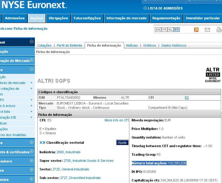Expand the 'rackers' sidebar section
Screen dimensions: 222x183
(x=31, y=160)
